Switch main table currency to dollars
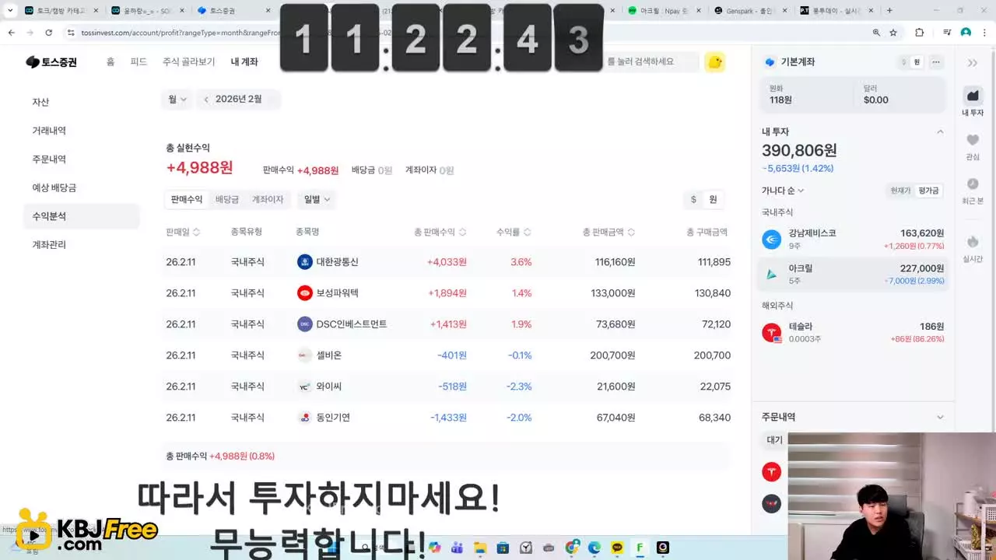 tap(693, 200)
